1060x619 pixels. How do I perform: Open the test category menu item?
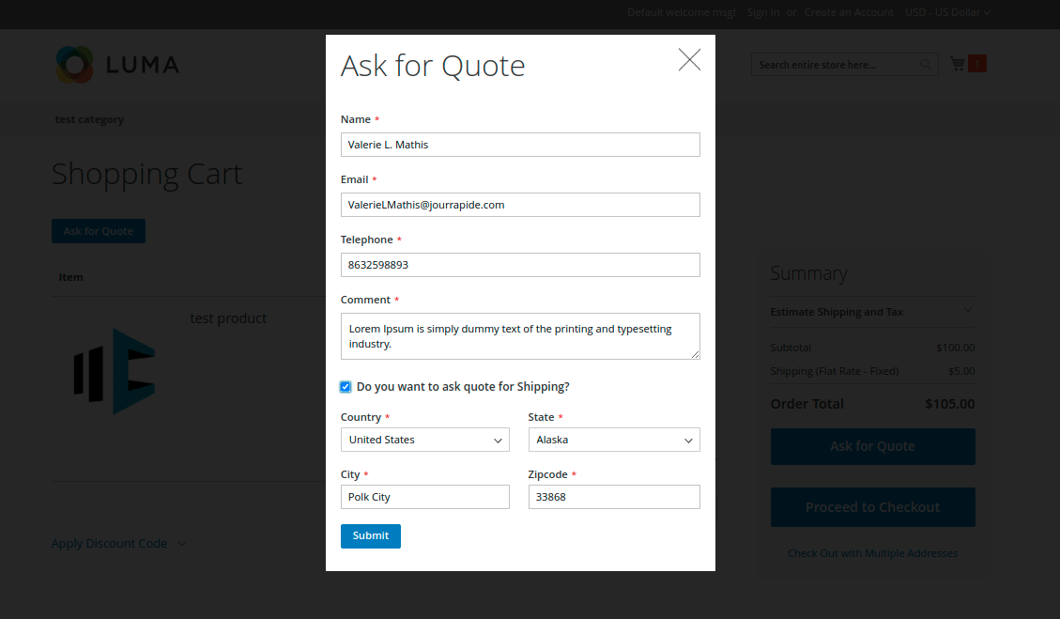pos(89,119)
